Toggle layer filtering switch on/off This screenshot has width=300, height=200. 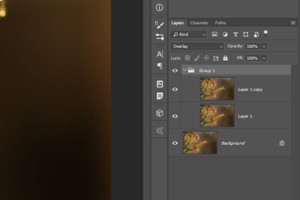pyautogui.click(x=265, y=34)
